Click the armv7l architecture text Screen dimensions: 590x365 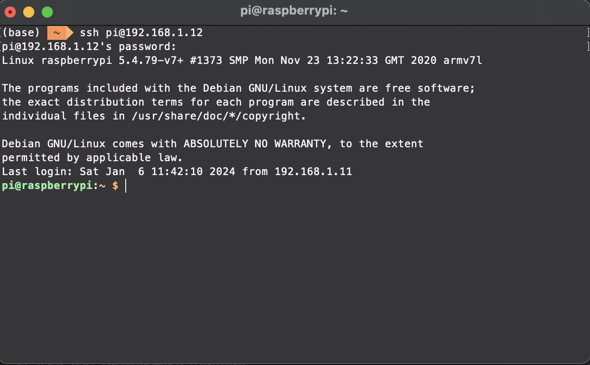coord(462,61)
